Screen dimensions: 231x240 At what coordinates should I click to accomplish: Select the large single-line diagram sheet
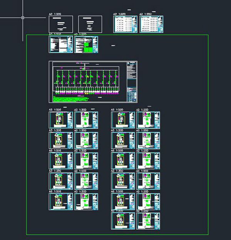point(93,82)
